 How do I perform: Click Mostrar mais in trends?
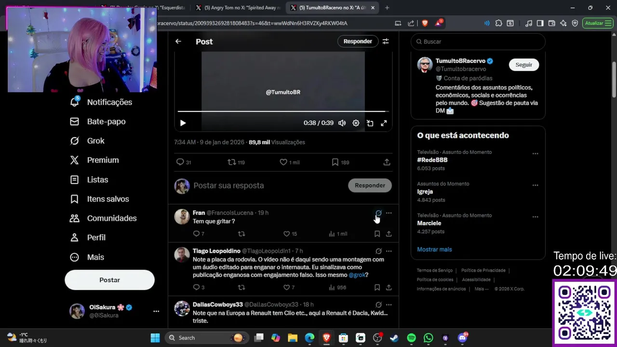coord(434,249)
